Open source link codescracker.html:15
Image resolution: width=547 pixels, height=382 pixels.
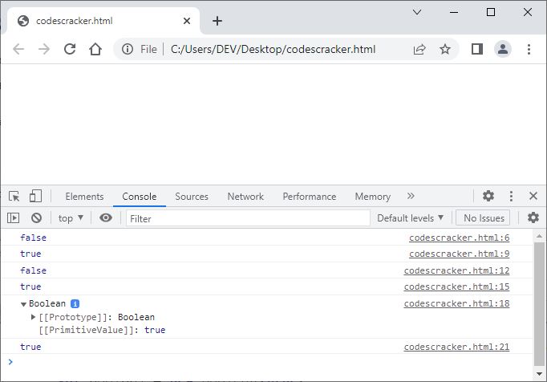pyautogui.click(x=456, y=286)
